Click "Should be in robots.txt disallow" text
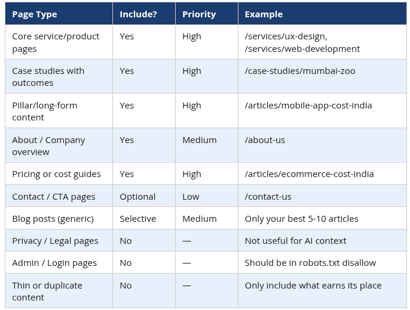 coord(310,263)
